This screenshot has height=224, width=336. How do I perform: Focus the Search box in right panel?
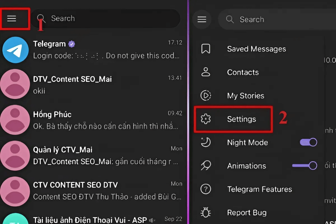(x=277, y=19)
